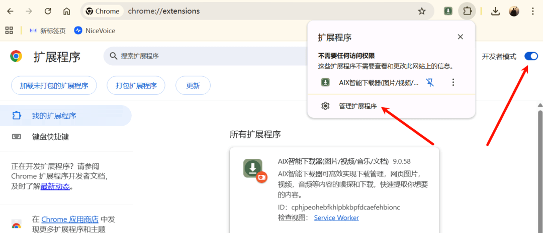Viewport: 543px width, 233px height.
Task: Click the chrome://extensions address bar
Action: click(257, 11)
